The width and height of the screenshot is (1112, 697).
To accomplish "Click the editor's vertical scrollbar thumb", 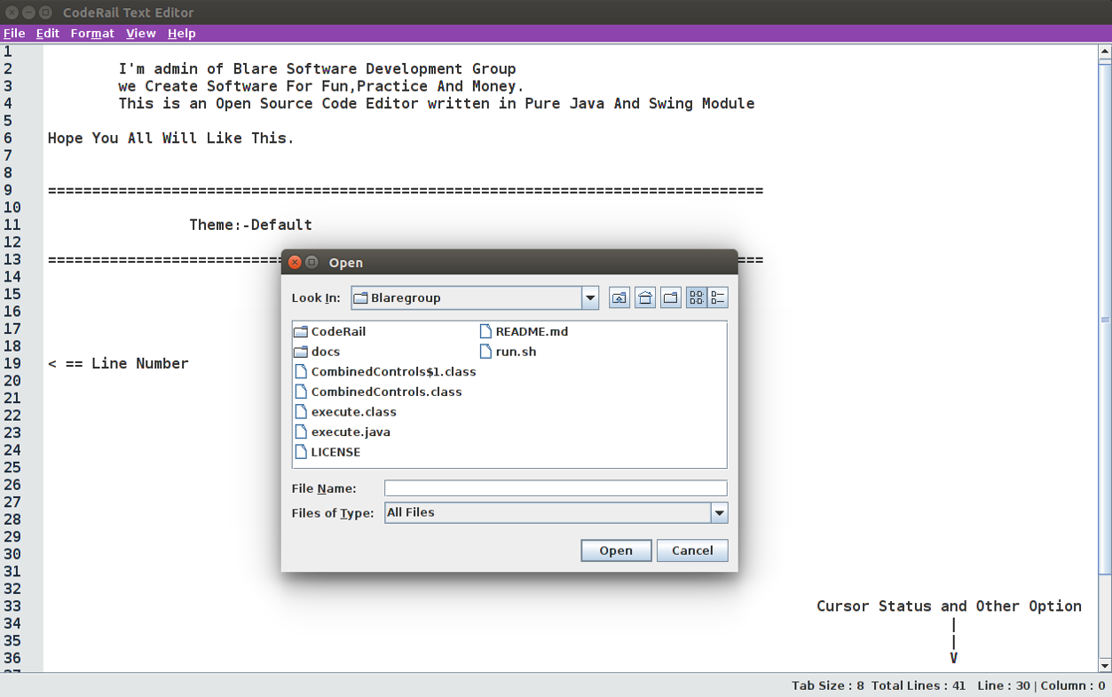I will coord(1105,320).
